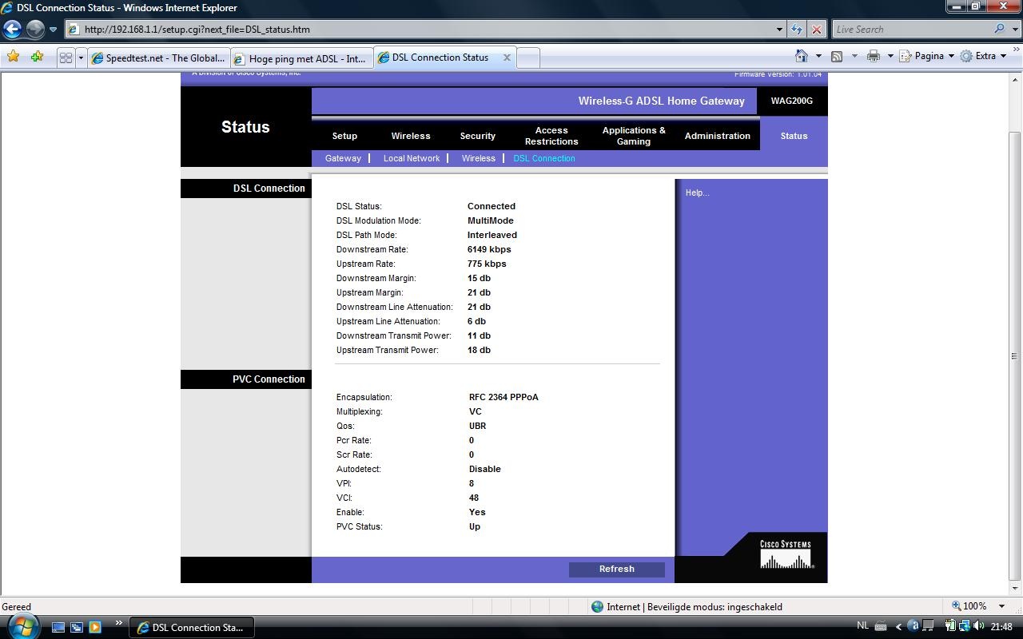Start search with the magnifier icon
Screen dimensions: 1023x639
click(x=999, y=30)
